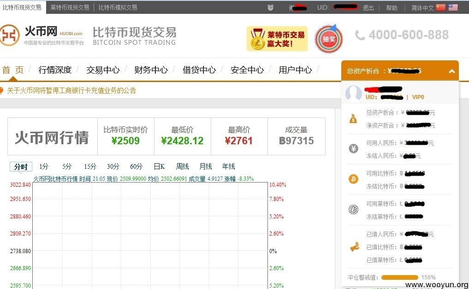Click the 可用比特币 label in asset panel
This screenshot has width=469, height=289.
point(382,174)
